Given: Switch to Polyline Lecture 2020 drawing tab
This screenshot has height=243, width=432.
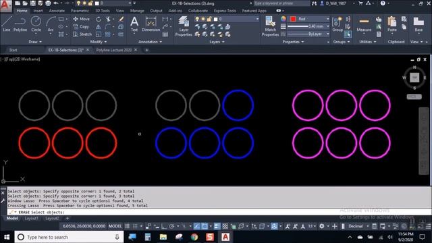Looking at the screenshot, I should click(x=114, y=50).
